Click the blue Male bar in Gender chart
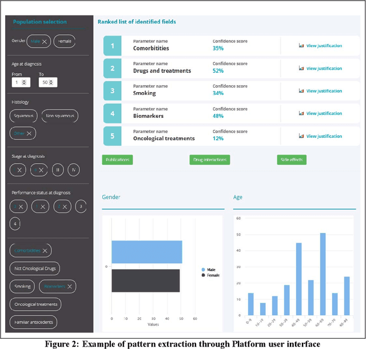Image resolution: width=366 pixels, height=349 pixels. coord(146,252)
